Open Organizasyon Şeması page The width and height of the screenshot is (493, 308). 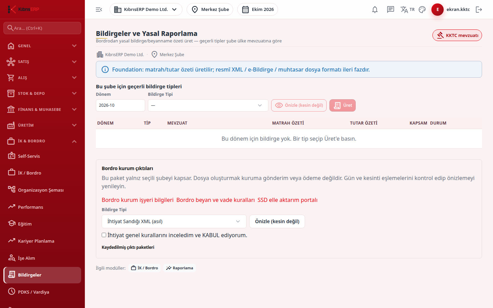[x=42, y=190]
